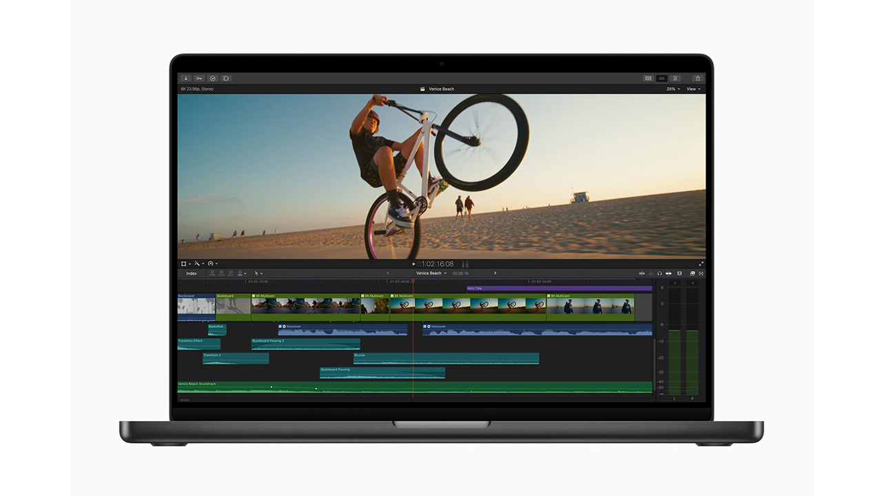Switch the browser to filmstrip view icon

[x=648, y=79]
